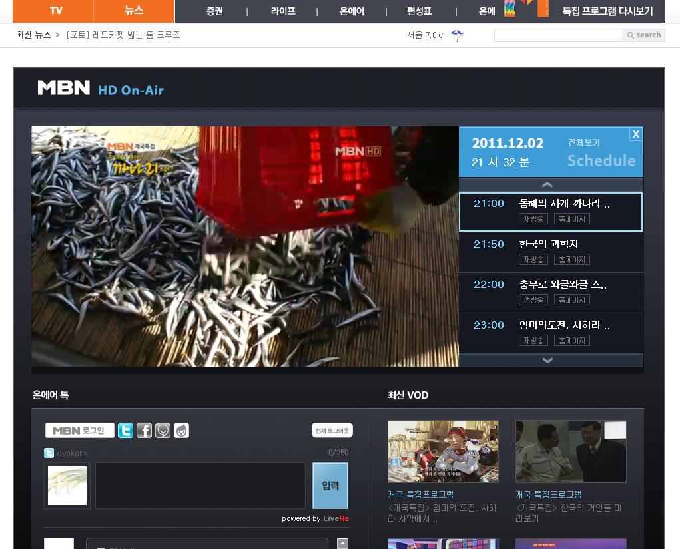Select the 22:00 충무로 와글와글 program
Viewport: 680px width, 549px height.
tap(551, 293)
